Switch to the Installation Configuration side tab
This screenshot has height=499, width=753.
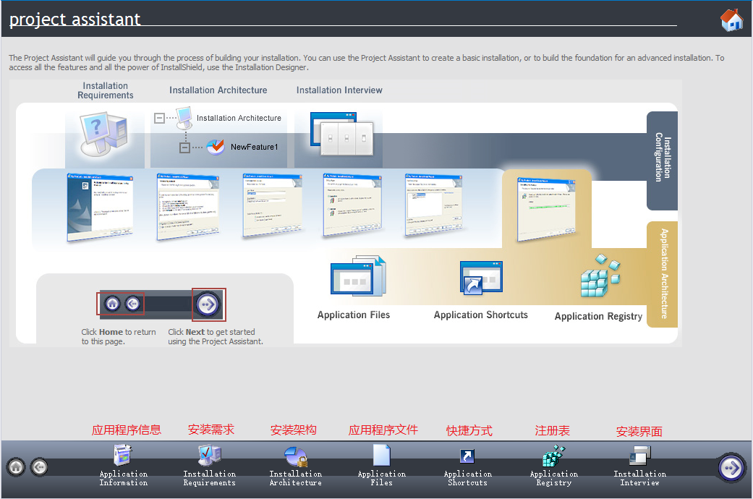pos(662,161)
